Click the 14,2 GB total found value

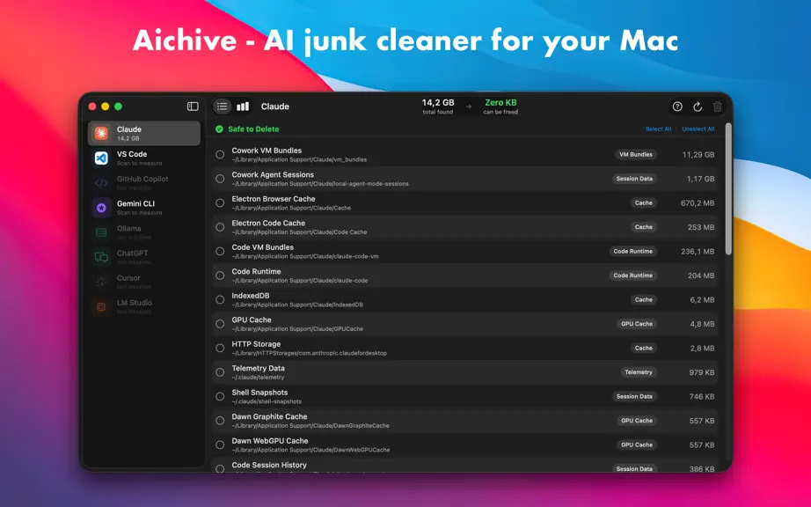(x=437, y=103)
